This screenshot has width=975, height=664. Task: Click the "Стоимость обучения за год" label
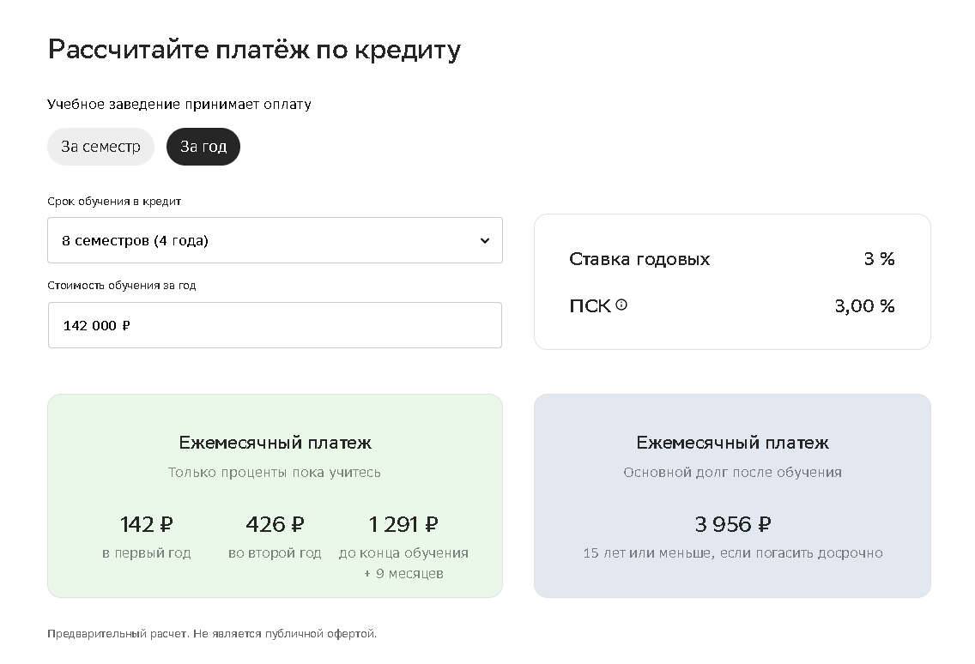[x=121, y=286]
